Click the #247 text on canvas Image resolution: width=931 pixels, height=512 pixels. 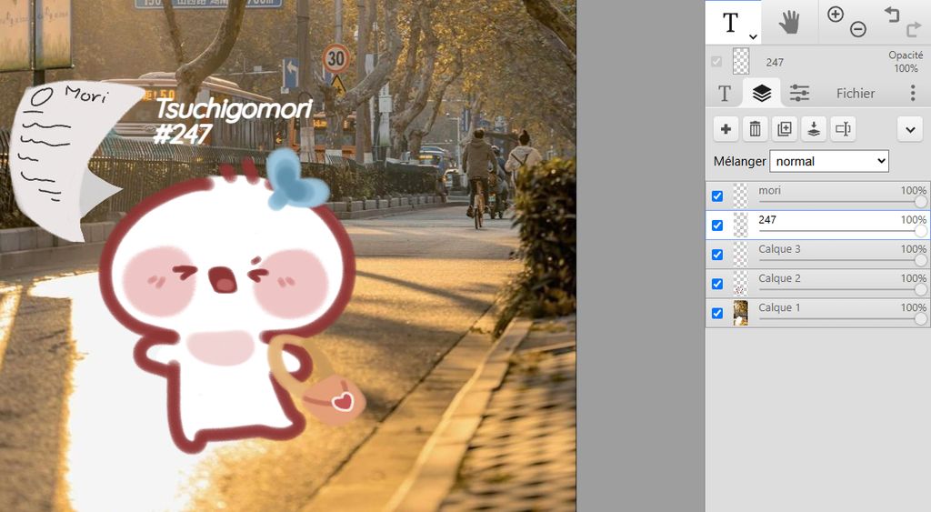[182, 135]
